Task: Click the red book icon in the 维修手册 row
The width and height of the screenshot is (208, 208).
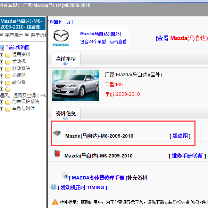Action: click(x=57, y=153)
